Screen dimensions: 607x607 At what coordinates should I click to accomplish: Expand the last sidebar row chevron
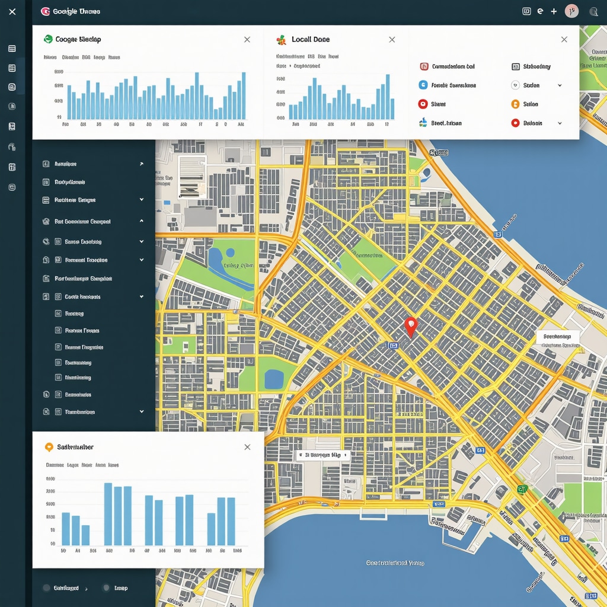tap(142, 411)
